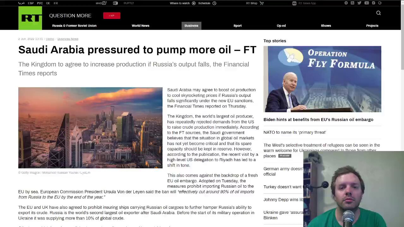Viewport: 404px width, 227px height.
Task: Open the German army doesn't story
Action: (283, 171)
